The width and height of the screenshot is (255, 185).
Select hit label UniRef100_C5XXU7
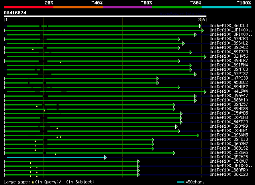(x=229, y=162)
